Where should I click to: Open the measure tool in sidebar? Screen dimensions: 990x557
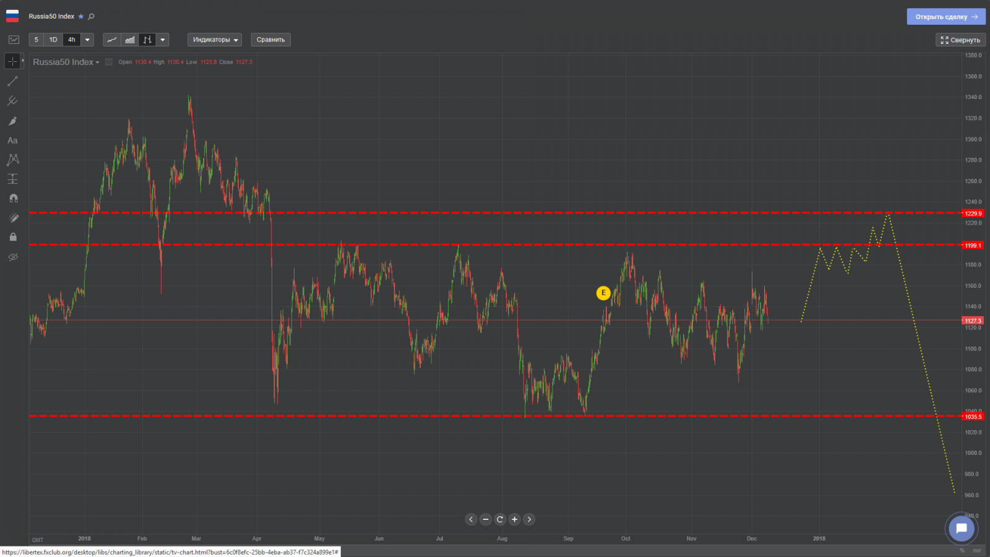[12, 179]
